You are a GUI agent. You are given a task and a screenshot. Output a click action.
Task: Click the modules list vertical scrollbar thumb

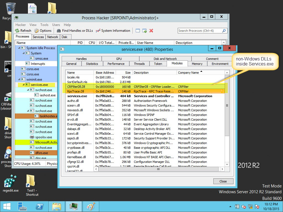tap(227, 105)
